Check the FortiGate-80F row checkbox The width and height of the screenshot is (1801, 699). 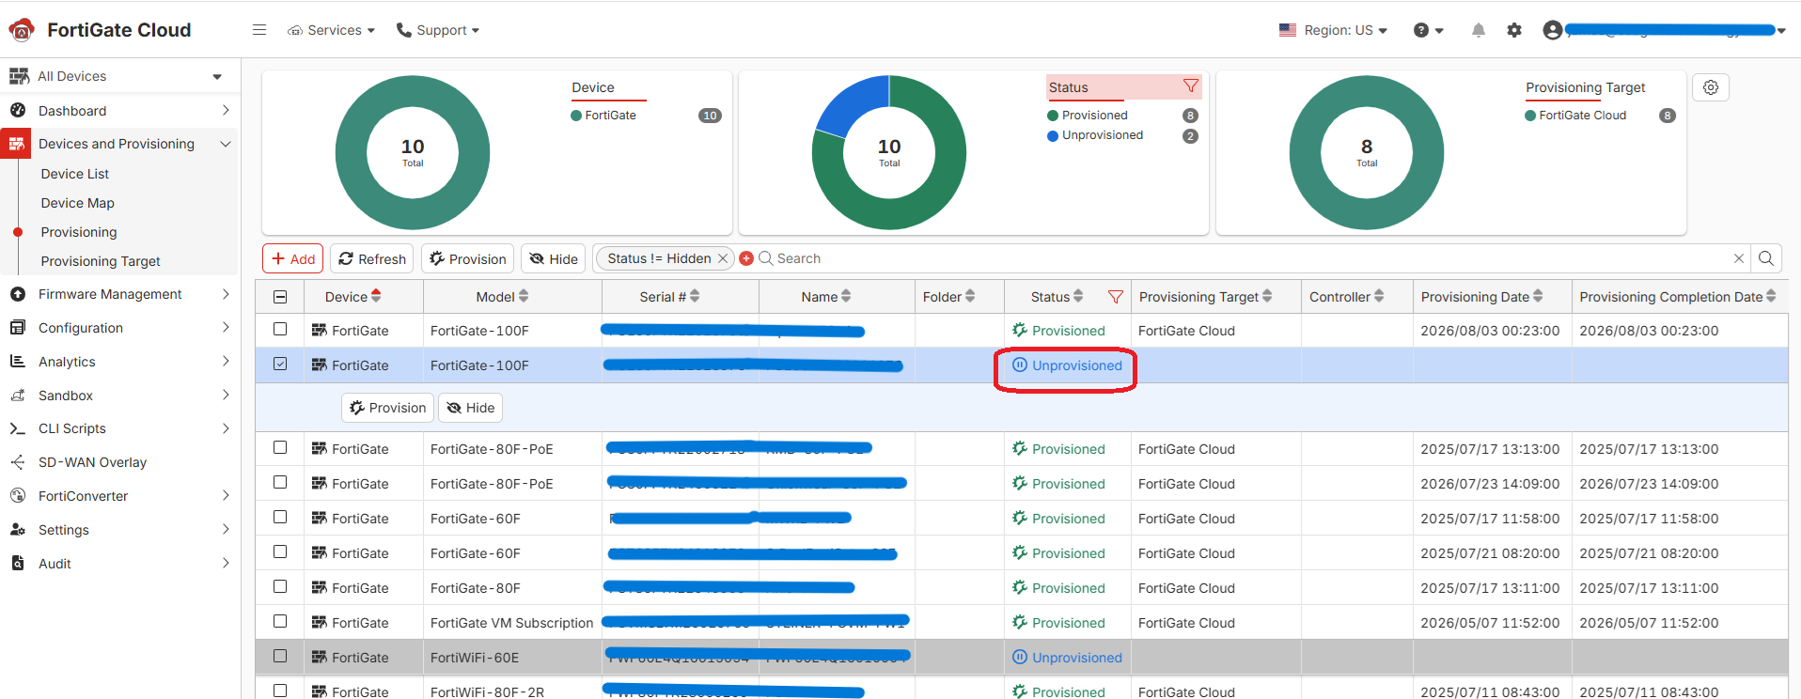pyautogui.click(x=280, y=586)
